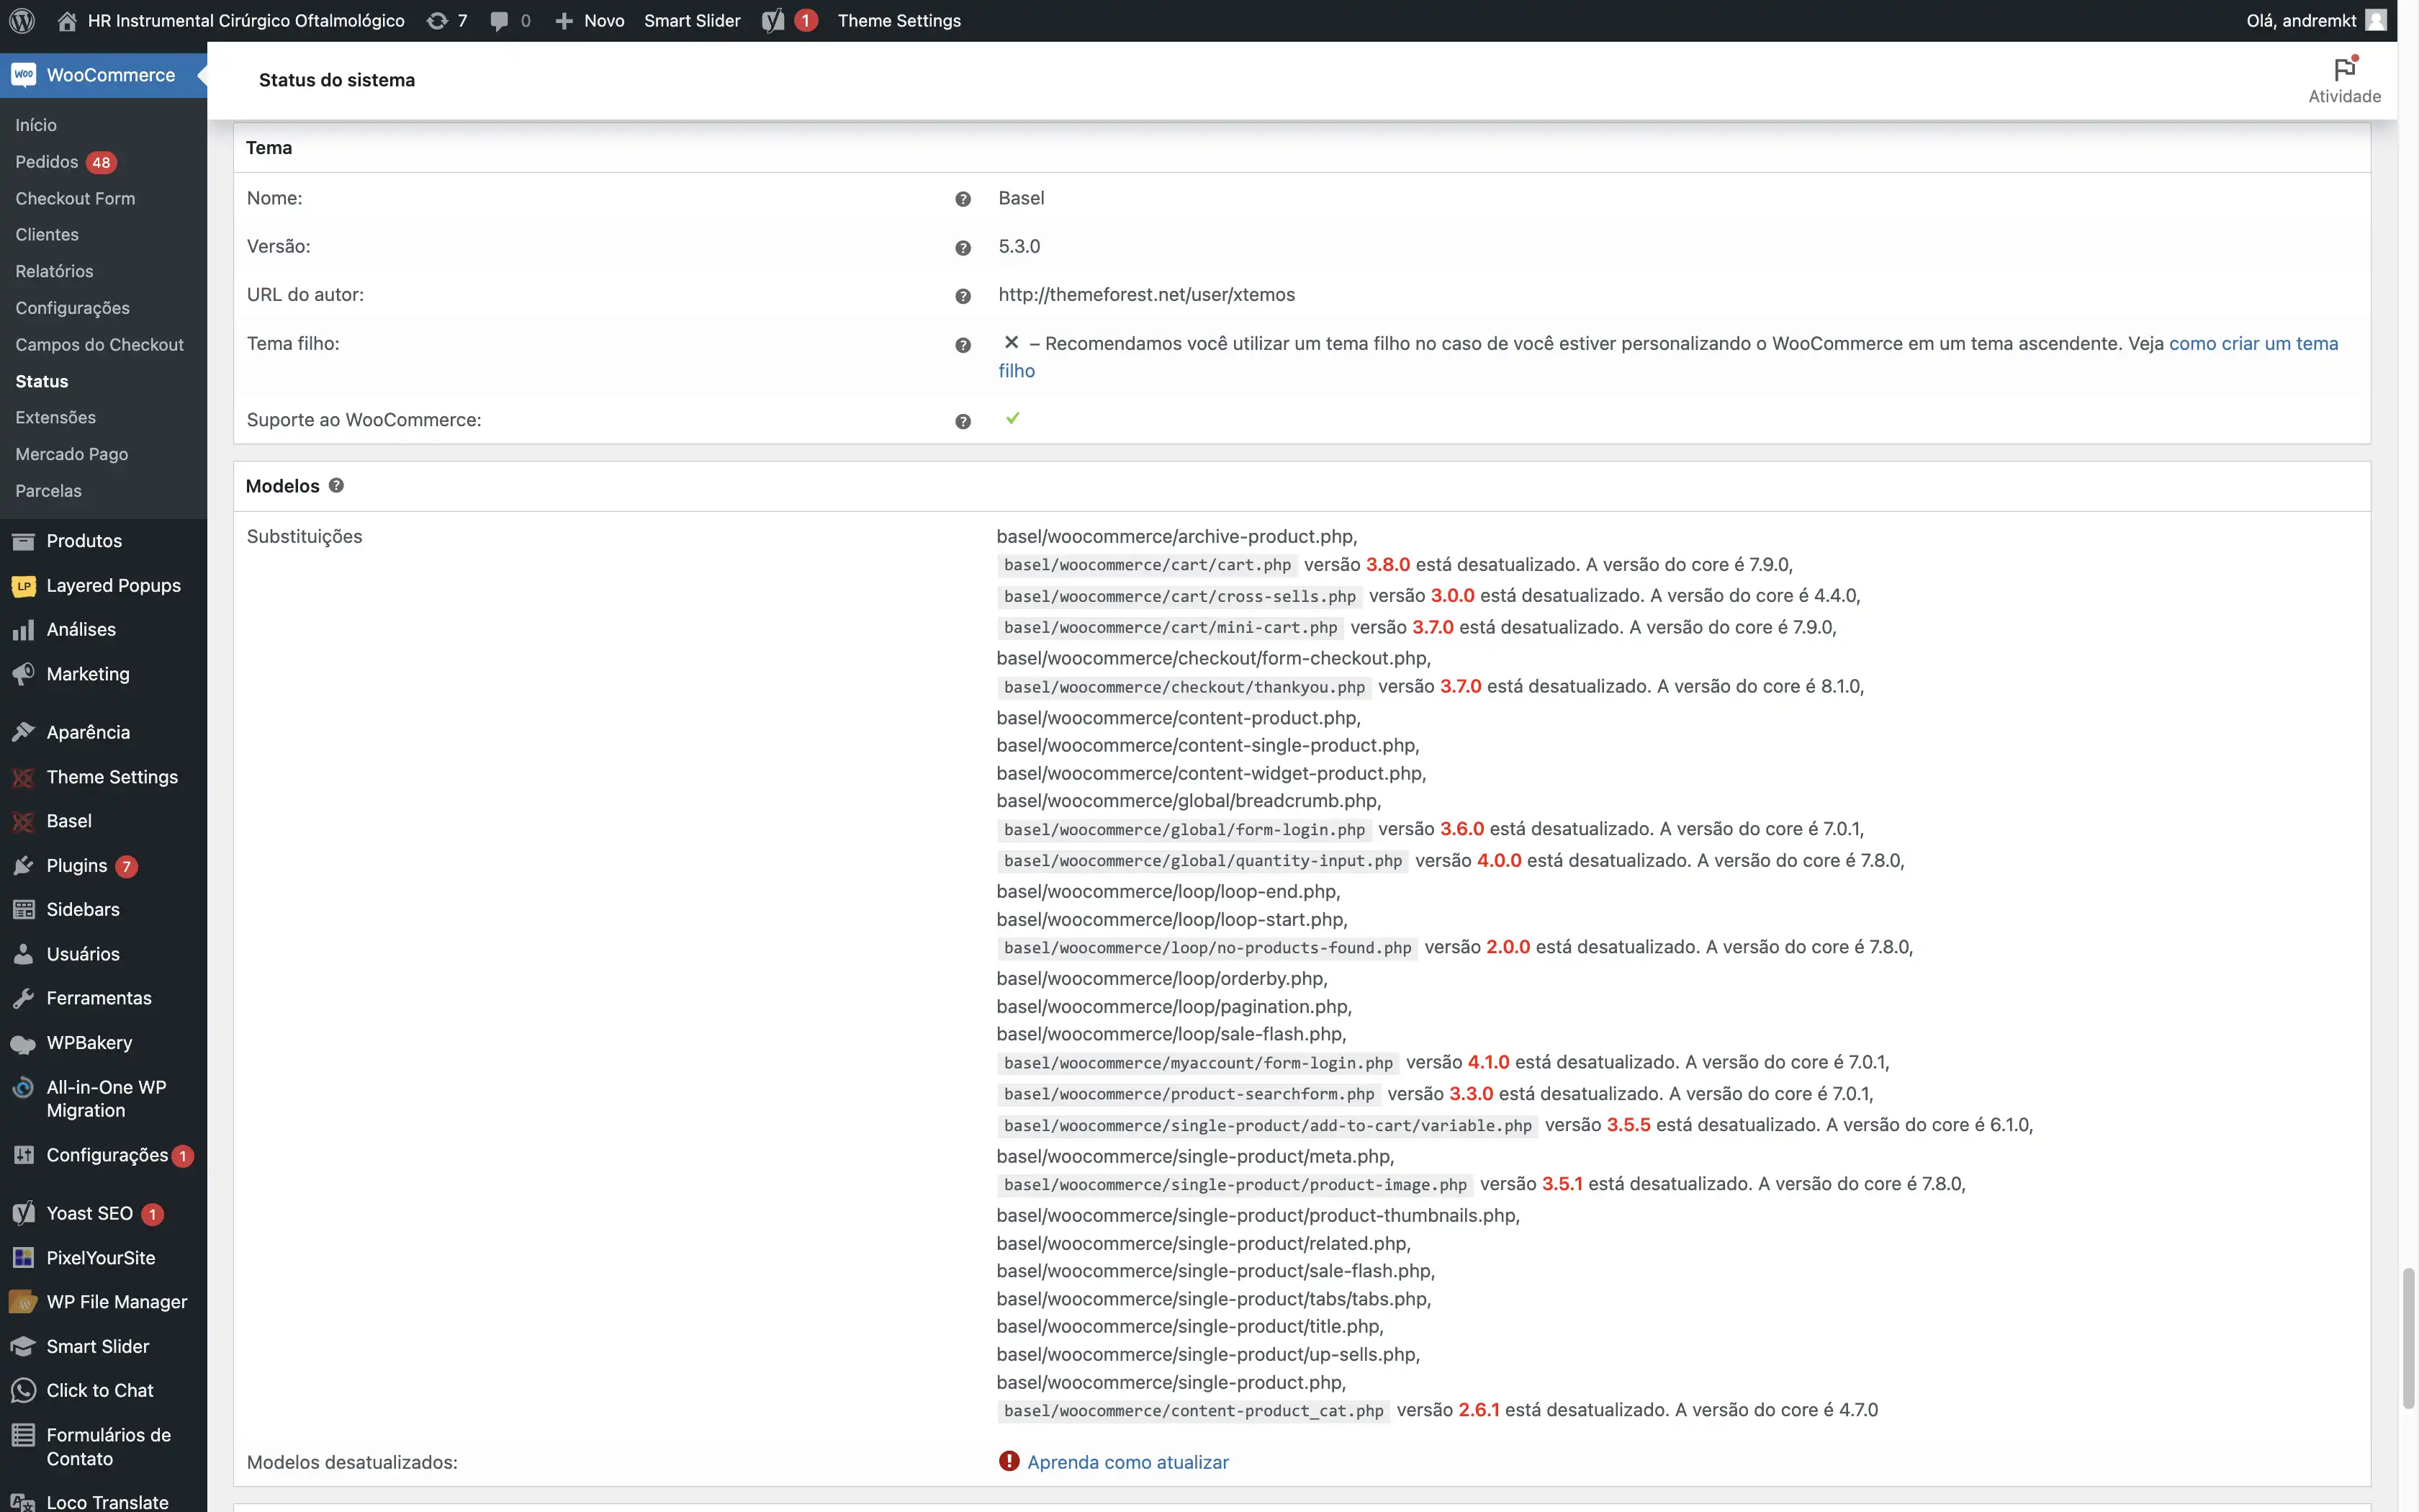Click the Usuários person icon
Image resolution: width=2419 pixels, height=1512 pixels.
pos(24,954)
